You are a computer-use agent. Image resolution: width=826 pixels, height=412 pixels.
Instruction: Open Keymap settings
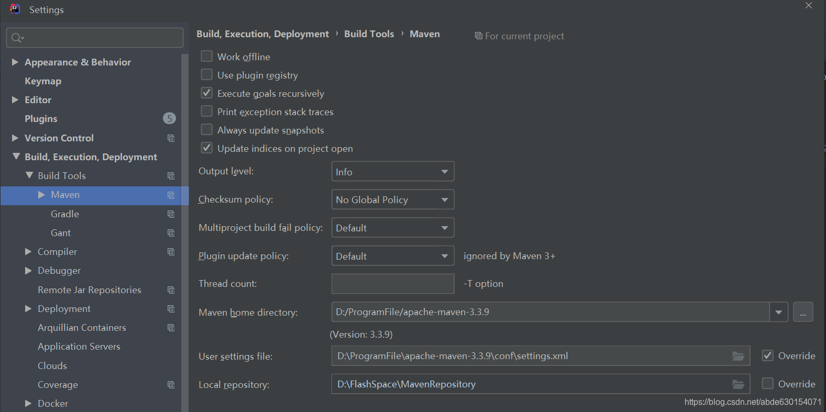43,81
